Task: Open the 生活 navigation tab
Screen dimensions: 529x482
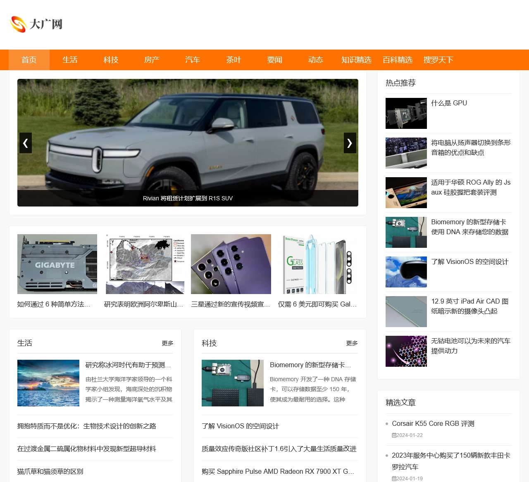Action: pos(70,60)
